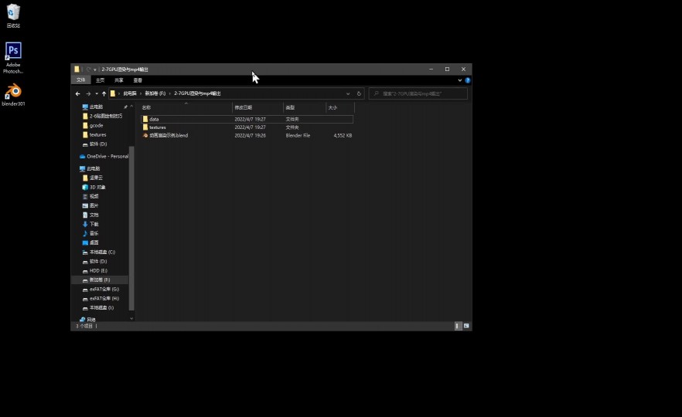Click the '4,552 KB' size value

343,136
